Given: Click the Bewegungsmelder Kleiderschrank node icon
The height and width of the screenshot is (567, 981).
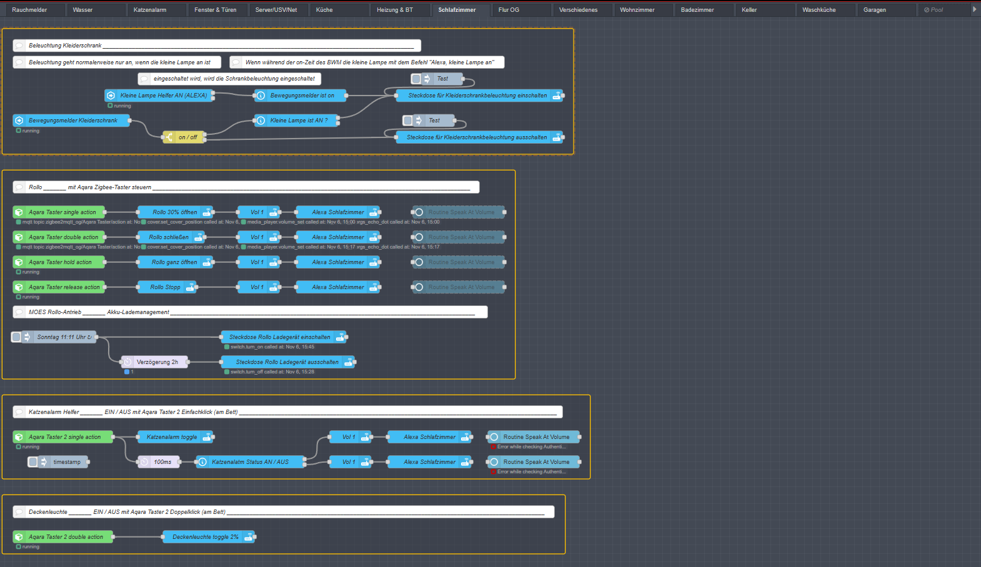Looking at the screenshot, I should pyautogui.click(x=19, y=121).
